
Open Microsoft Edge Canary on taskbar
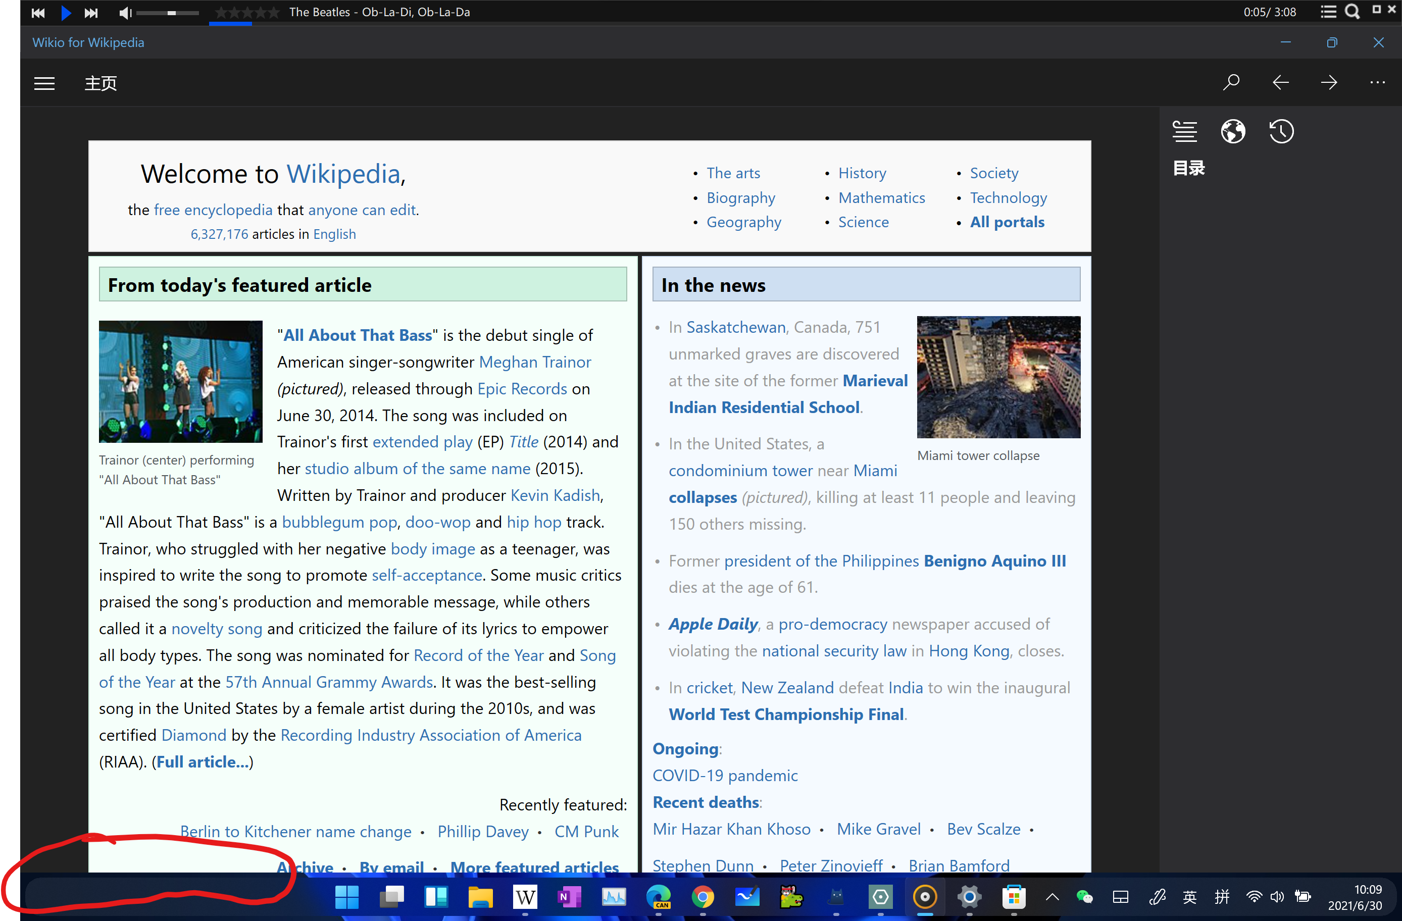658,897
